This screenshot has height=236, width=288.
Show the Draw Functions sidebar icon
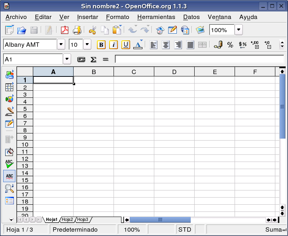coord(9,111)
